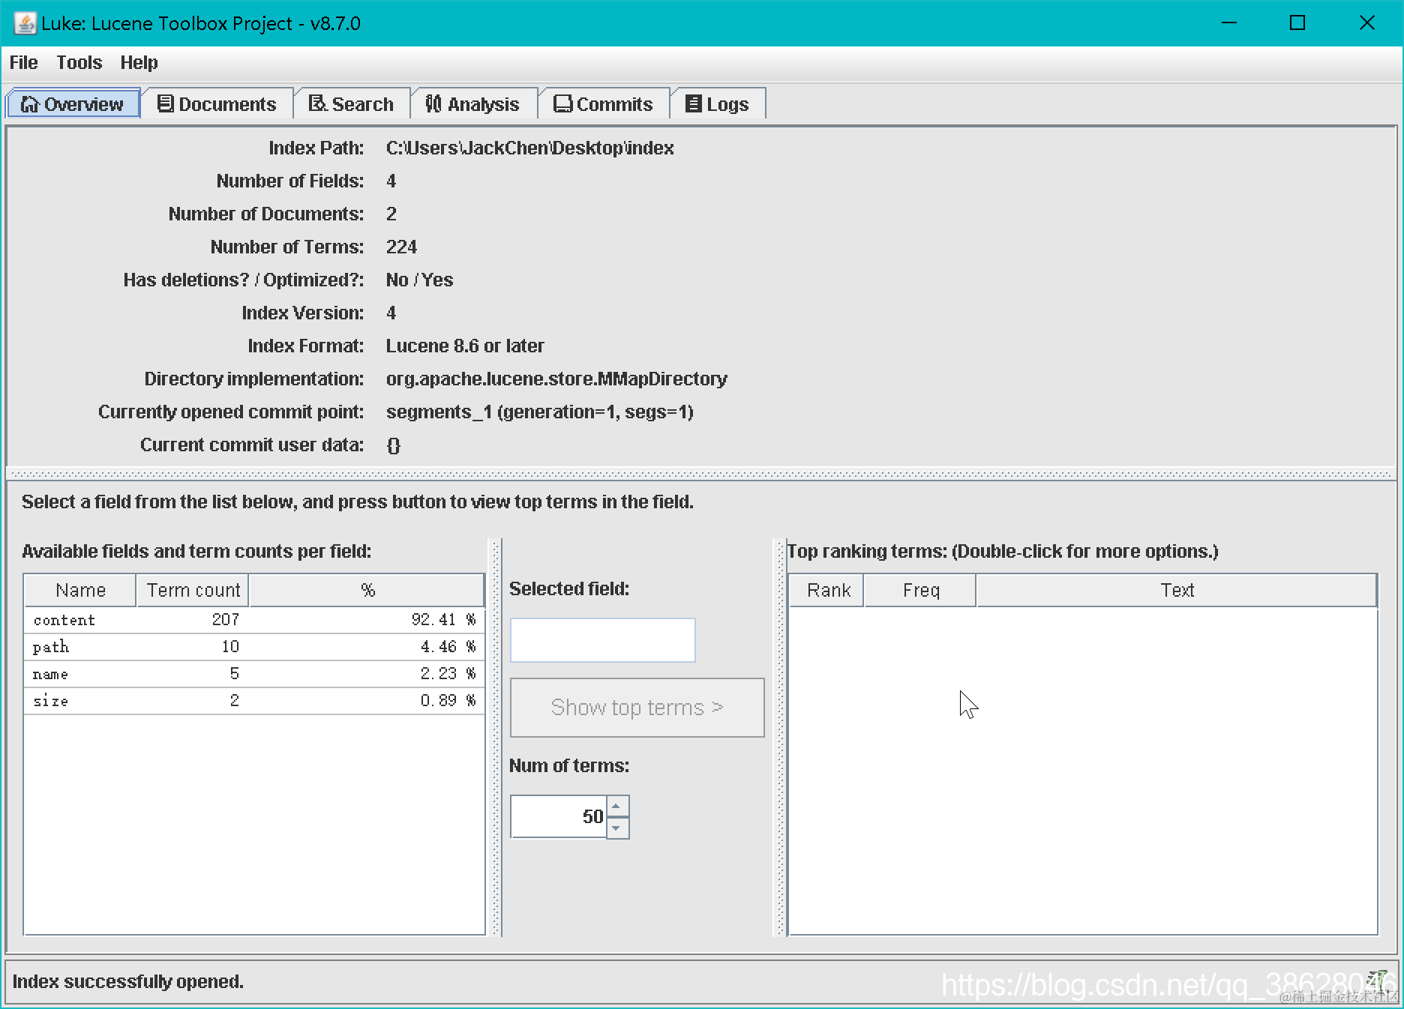Click the Freq column header
Image resolution: width=1404 pixels, height=1009 pixels.
[x=920, y=591]
